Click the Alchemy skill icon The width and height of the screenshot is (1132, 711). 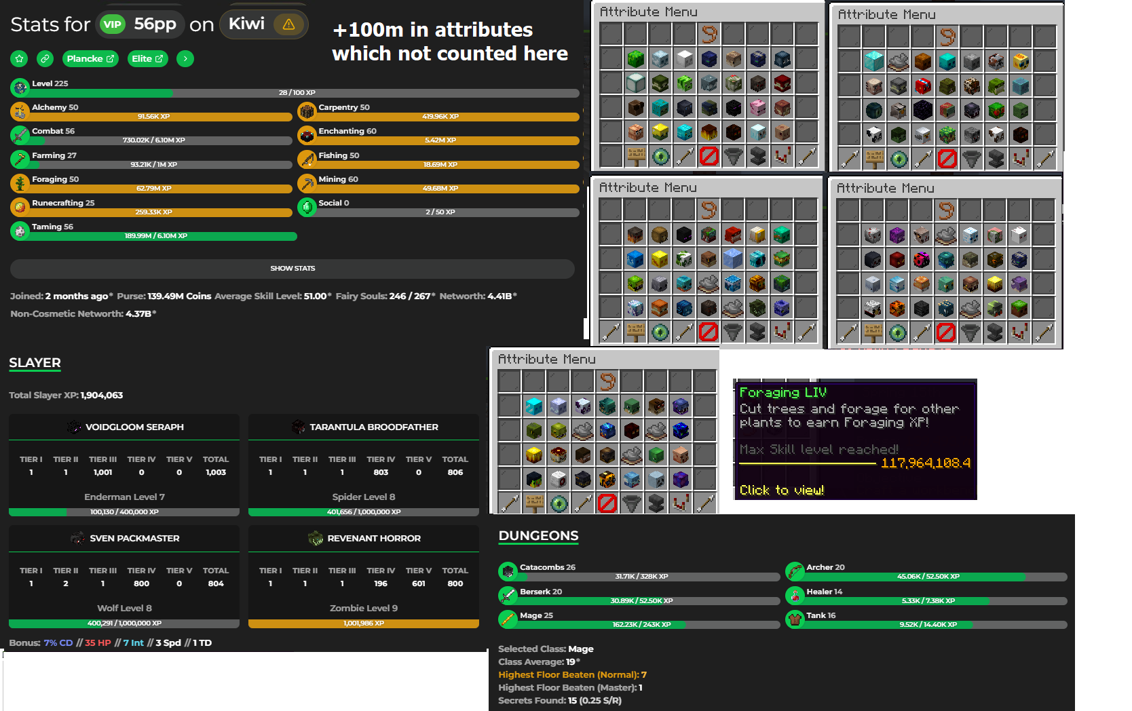20,111
